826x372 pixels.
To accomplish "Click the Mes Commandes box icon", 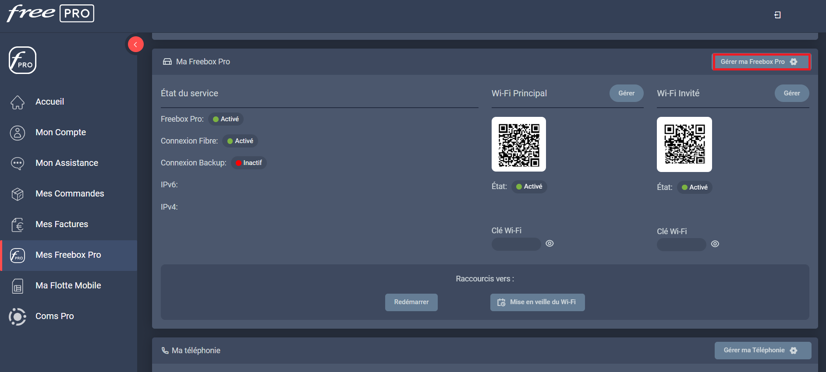I will point(18,194).
